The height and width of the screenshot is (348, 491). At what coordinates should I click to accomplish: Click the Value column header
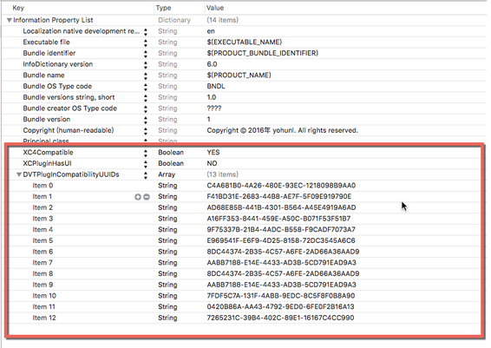pyautogui.click(x=215, y=8)
